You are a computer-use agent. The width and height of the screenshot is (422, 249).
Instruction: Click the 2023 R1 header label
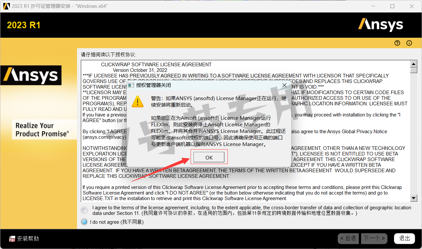(24, 25)
